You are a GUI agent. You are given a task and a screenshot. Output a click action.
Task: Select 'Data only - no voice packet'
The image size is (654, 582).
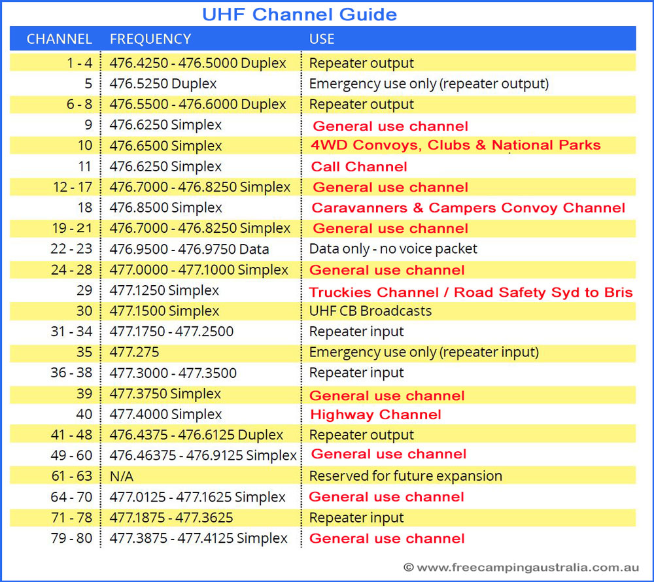(x=393, y=249)
